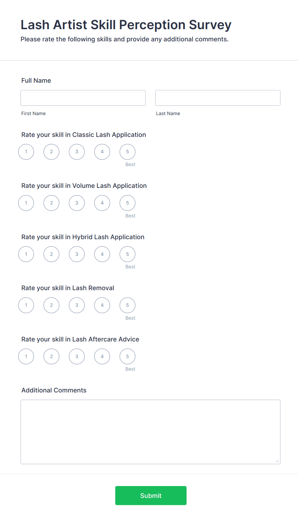
Task: Choose the Best rating for Hybrid Lash Application
Action: (127, 254)
